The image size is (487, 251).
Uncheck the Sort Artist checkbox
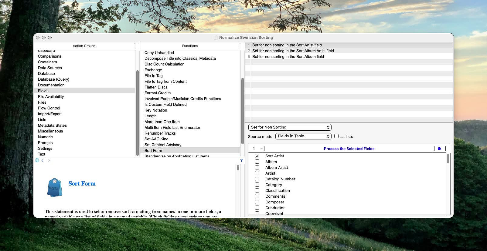(x=257, y=156)
